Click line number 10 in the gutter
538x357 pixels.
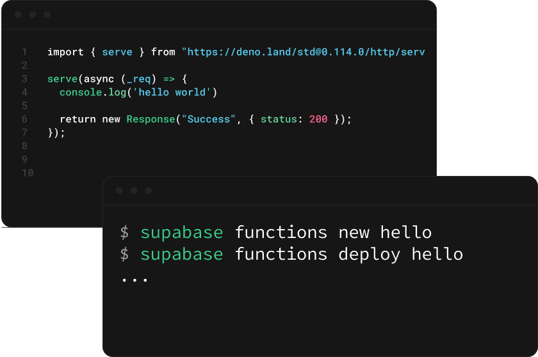27,173
